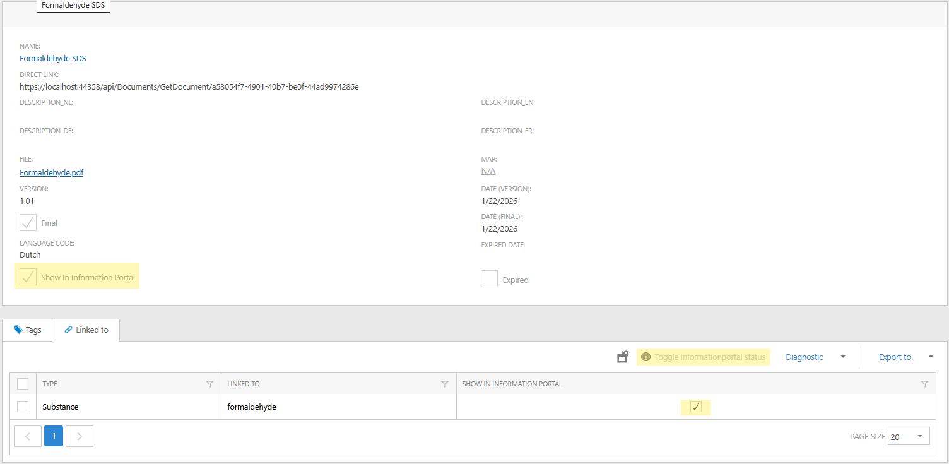
Task: Open filter for Show In Information Portal column
Action: (924, 384)
